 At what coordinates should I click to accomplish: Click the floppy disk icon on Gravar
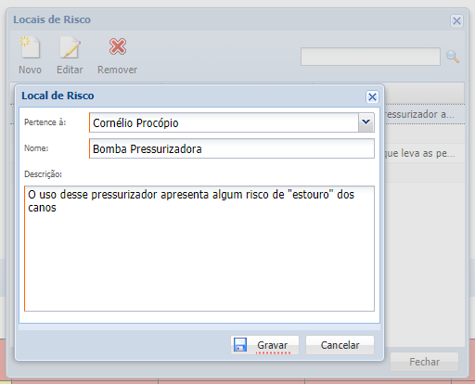pyautogui.click(x=240, y=345)
